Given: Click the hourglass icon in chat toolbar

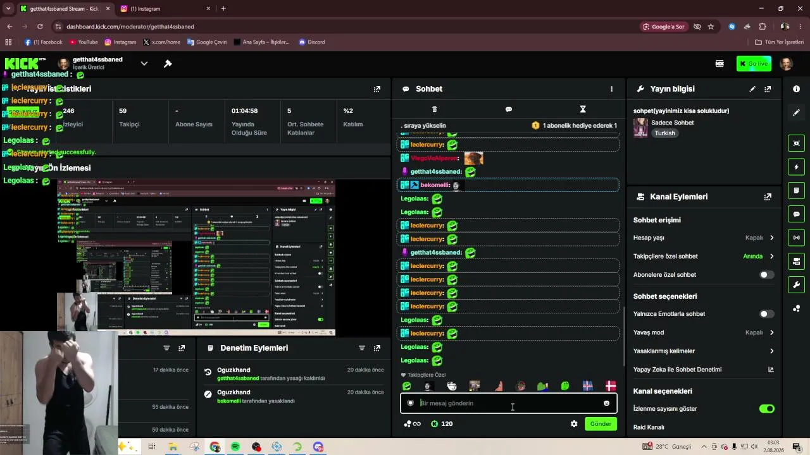Looking at the screenshot, I should pos(583,109).
